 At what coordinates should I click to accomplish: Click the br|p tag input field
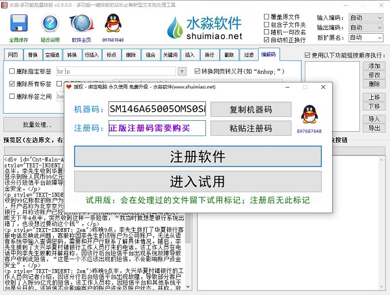(x=116, y=71)
